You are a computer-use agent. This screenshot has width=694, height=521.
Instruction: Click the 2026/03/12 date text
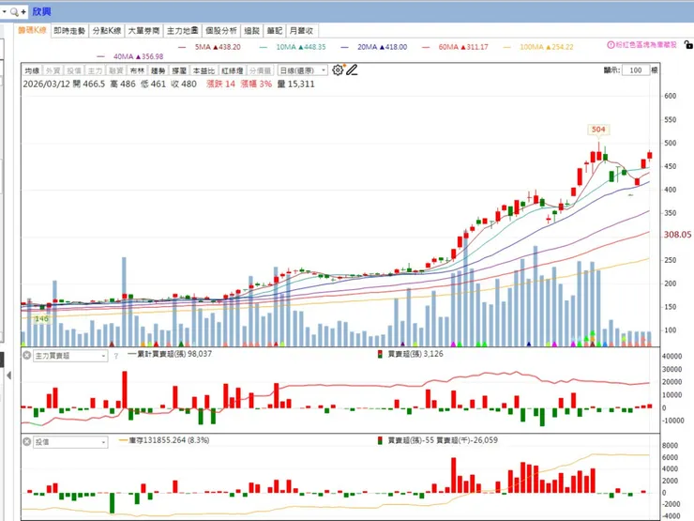coord(47,84)
